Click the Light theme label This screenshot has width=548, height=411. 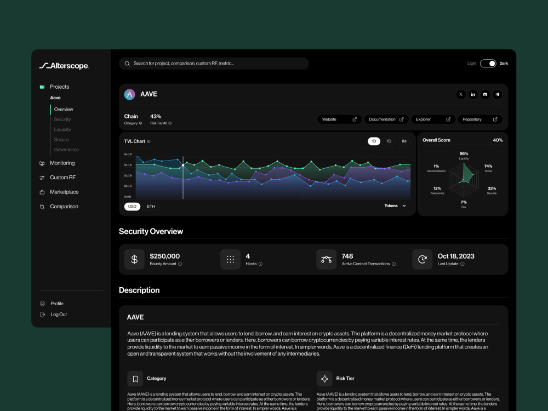472,64
